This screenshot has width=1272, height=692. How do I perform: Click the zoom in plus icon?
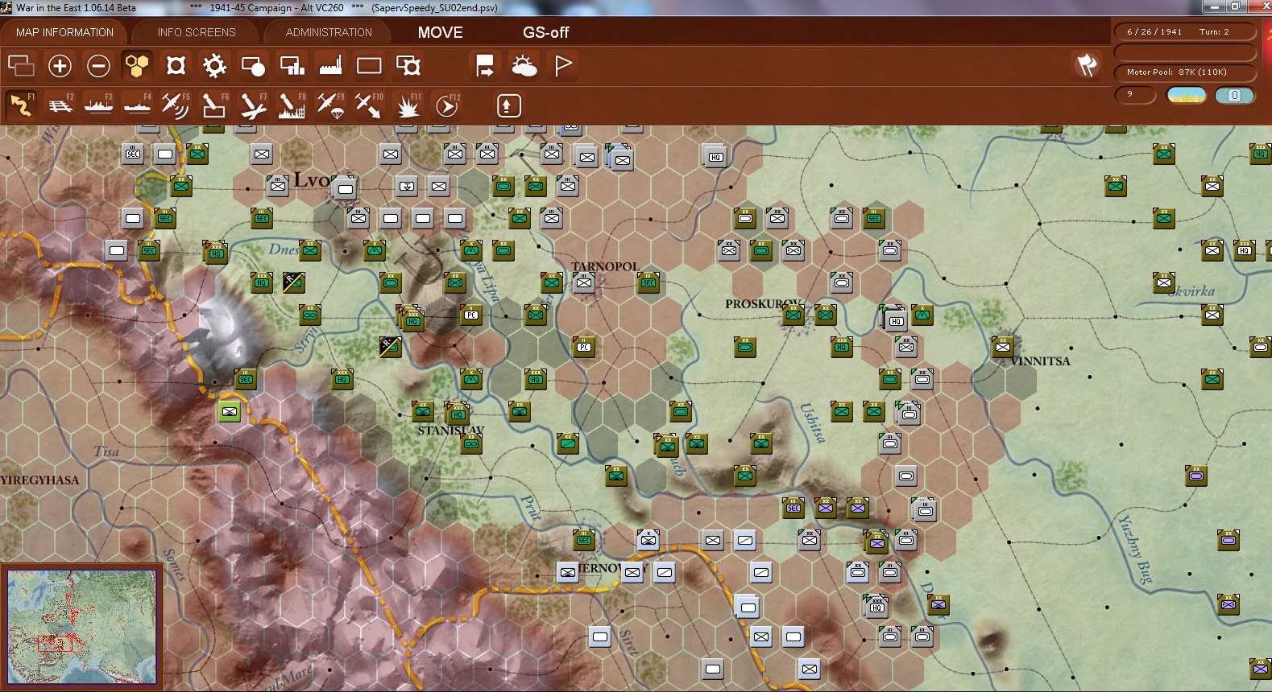point(60,66)
